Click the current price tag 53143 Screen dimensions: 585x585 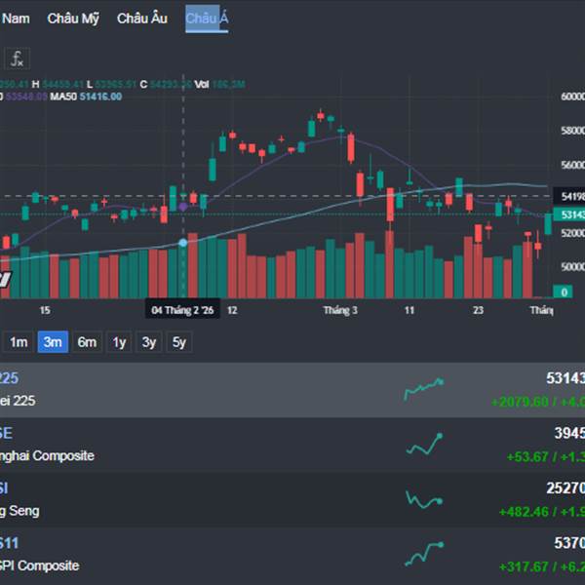click(569, 214)
